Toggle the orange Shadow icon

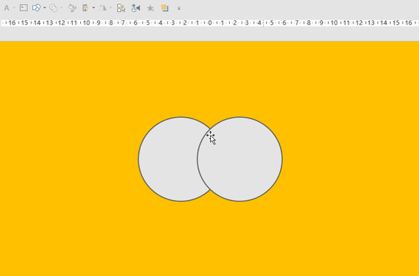click(165, 8)
